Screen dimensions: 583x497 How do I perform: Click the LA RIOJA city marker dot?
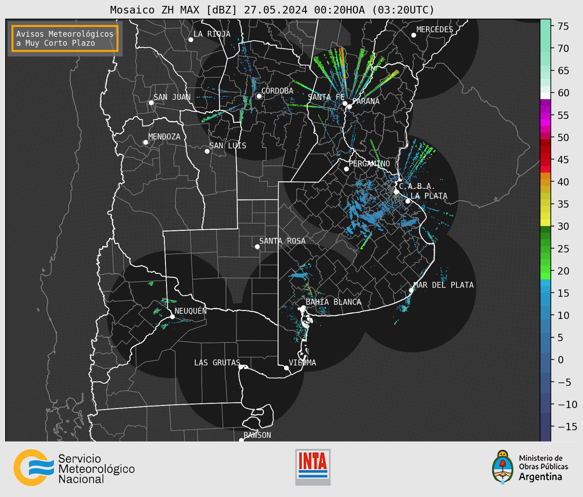(191, 40)
